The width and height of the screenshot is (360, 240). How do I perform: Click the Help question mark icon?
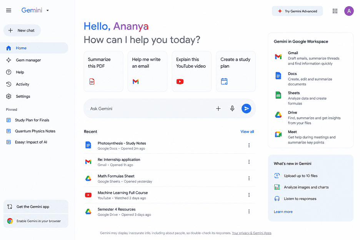click(x=9, y=72)
